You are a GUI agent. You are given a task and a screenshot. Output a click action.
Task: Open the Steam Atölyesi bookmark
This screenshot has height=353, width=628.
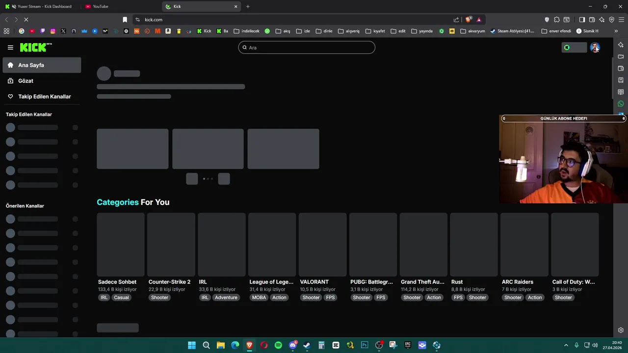click(512, 31)
